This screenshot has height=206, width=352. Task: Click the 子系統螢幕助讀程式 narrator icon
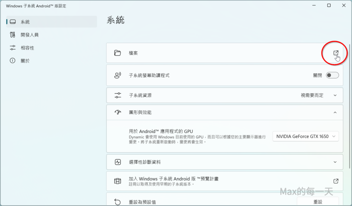point(118,75)
